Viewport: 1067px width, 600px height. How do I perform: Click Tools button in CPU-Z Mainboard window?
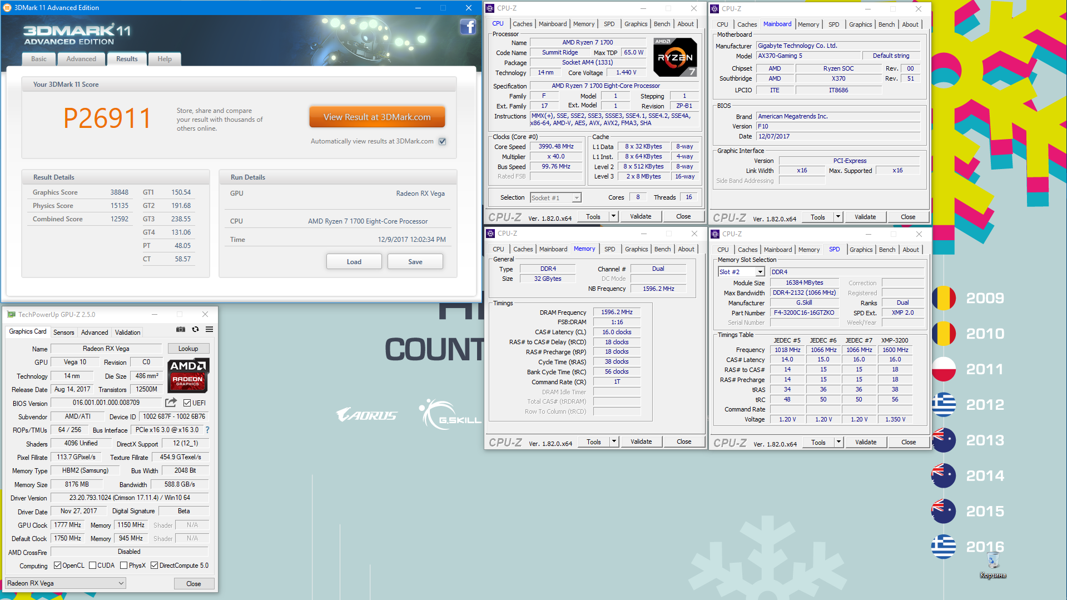point(817,217)
